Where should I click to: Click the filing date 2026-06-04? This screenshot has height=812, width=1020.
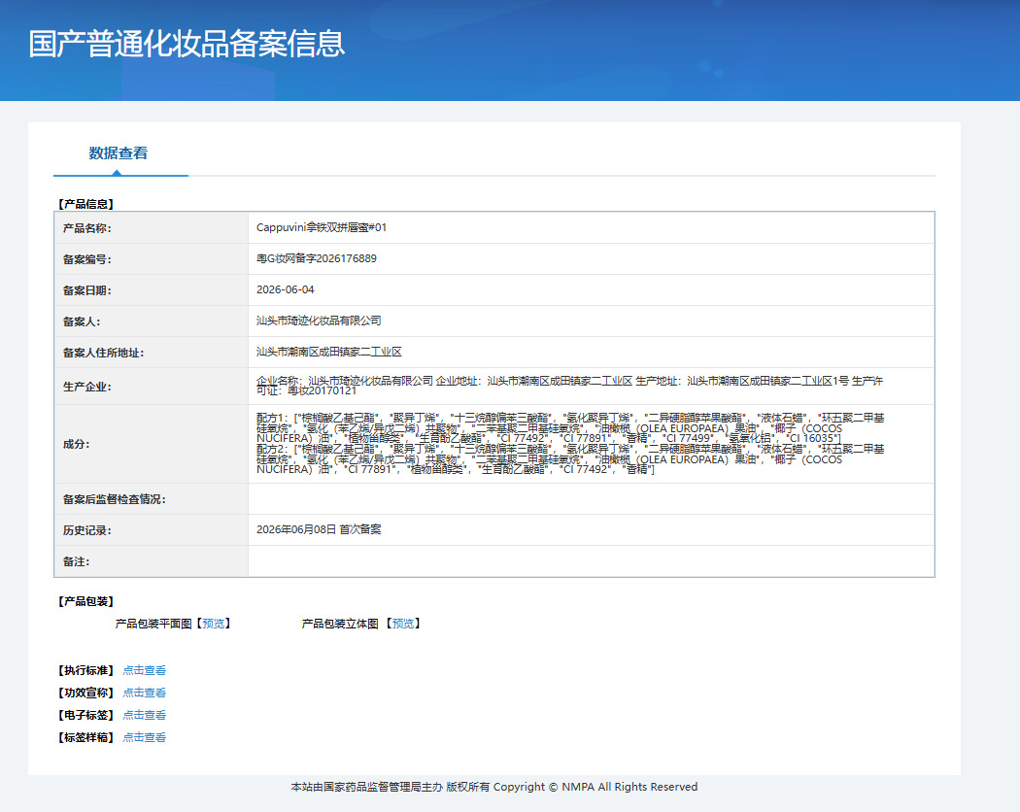point(286,289)
